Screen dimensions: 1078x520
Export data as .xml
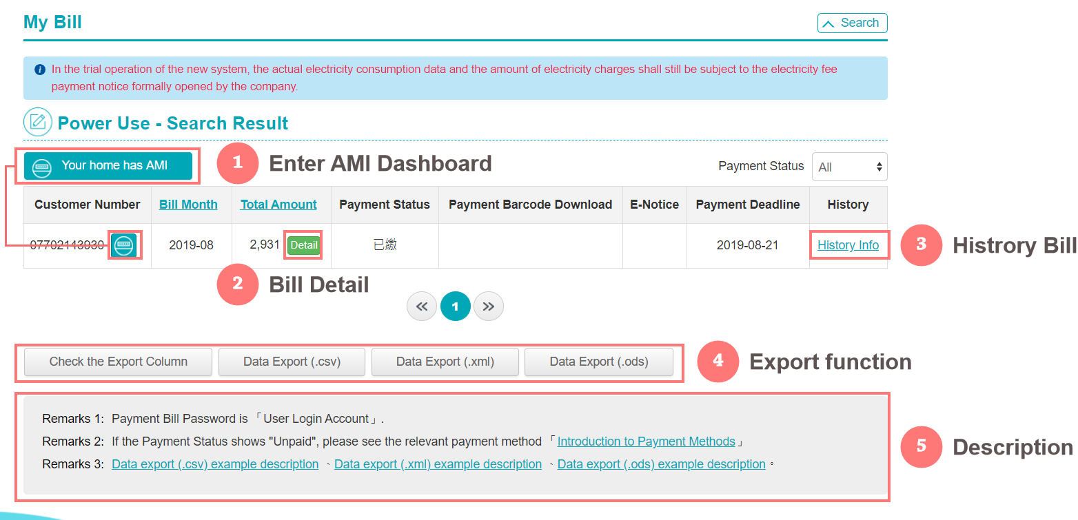(x=445, y=362)
